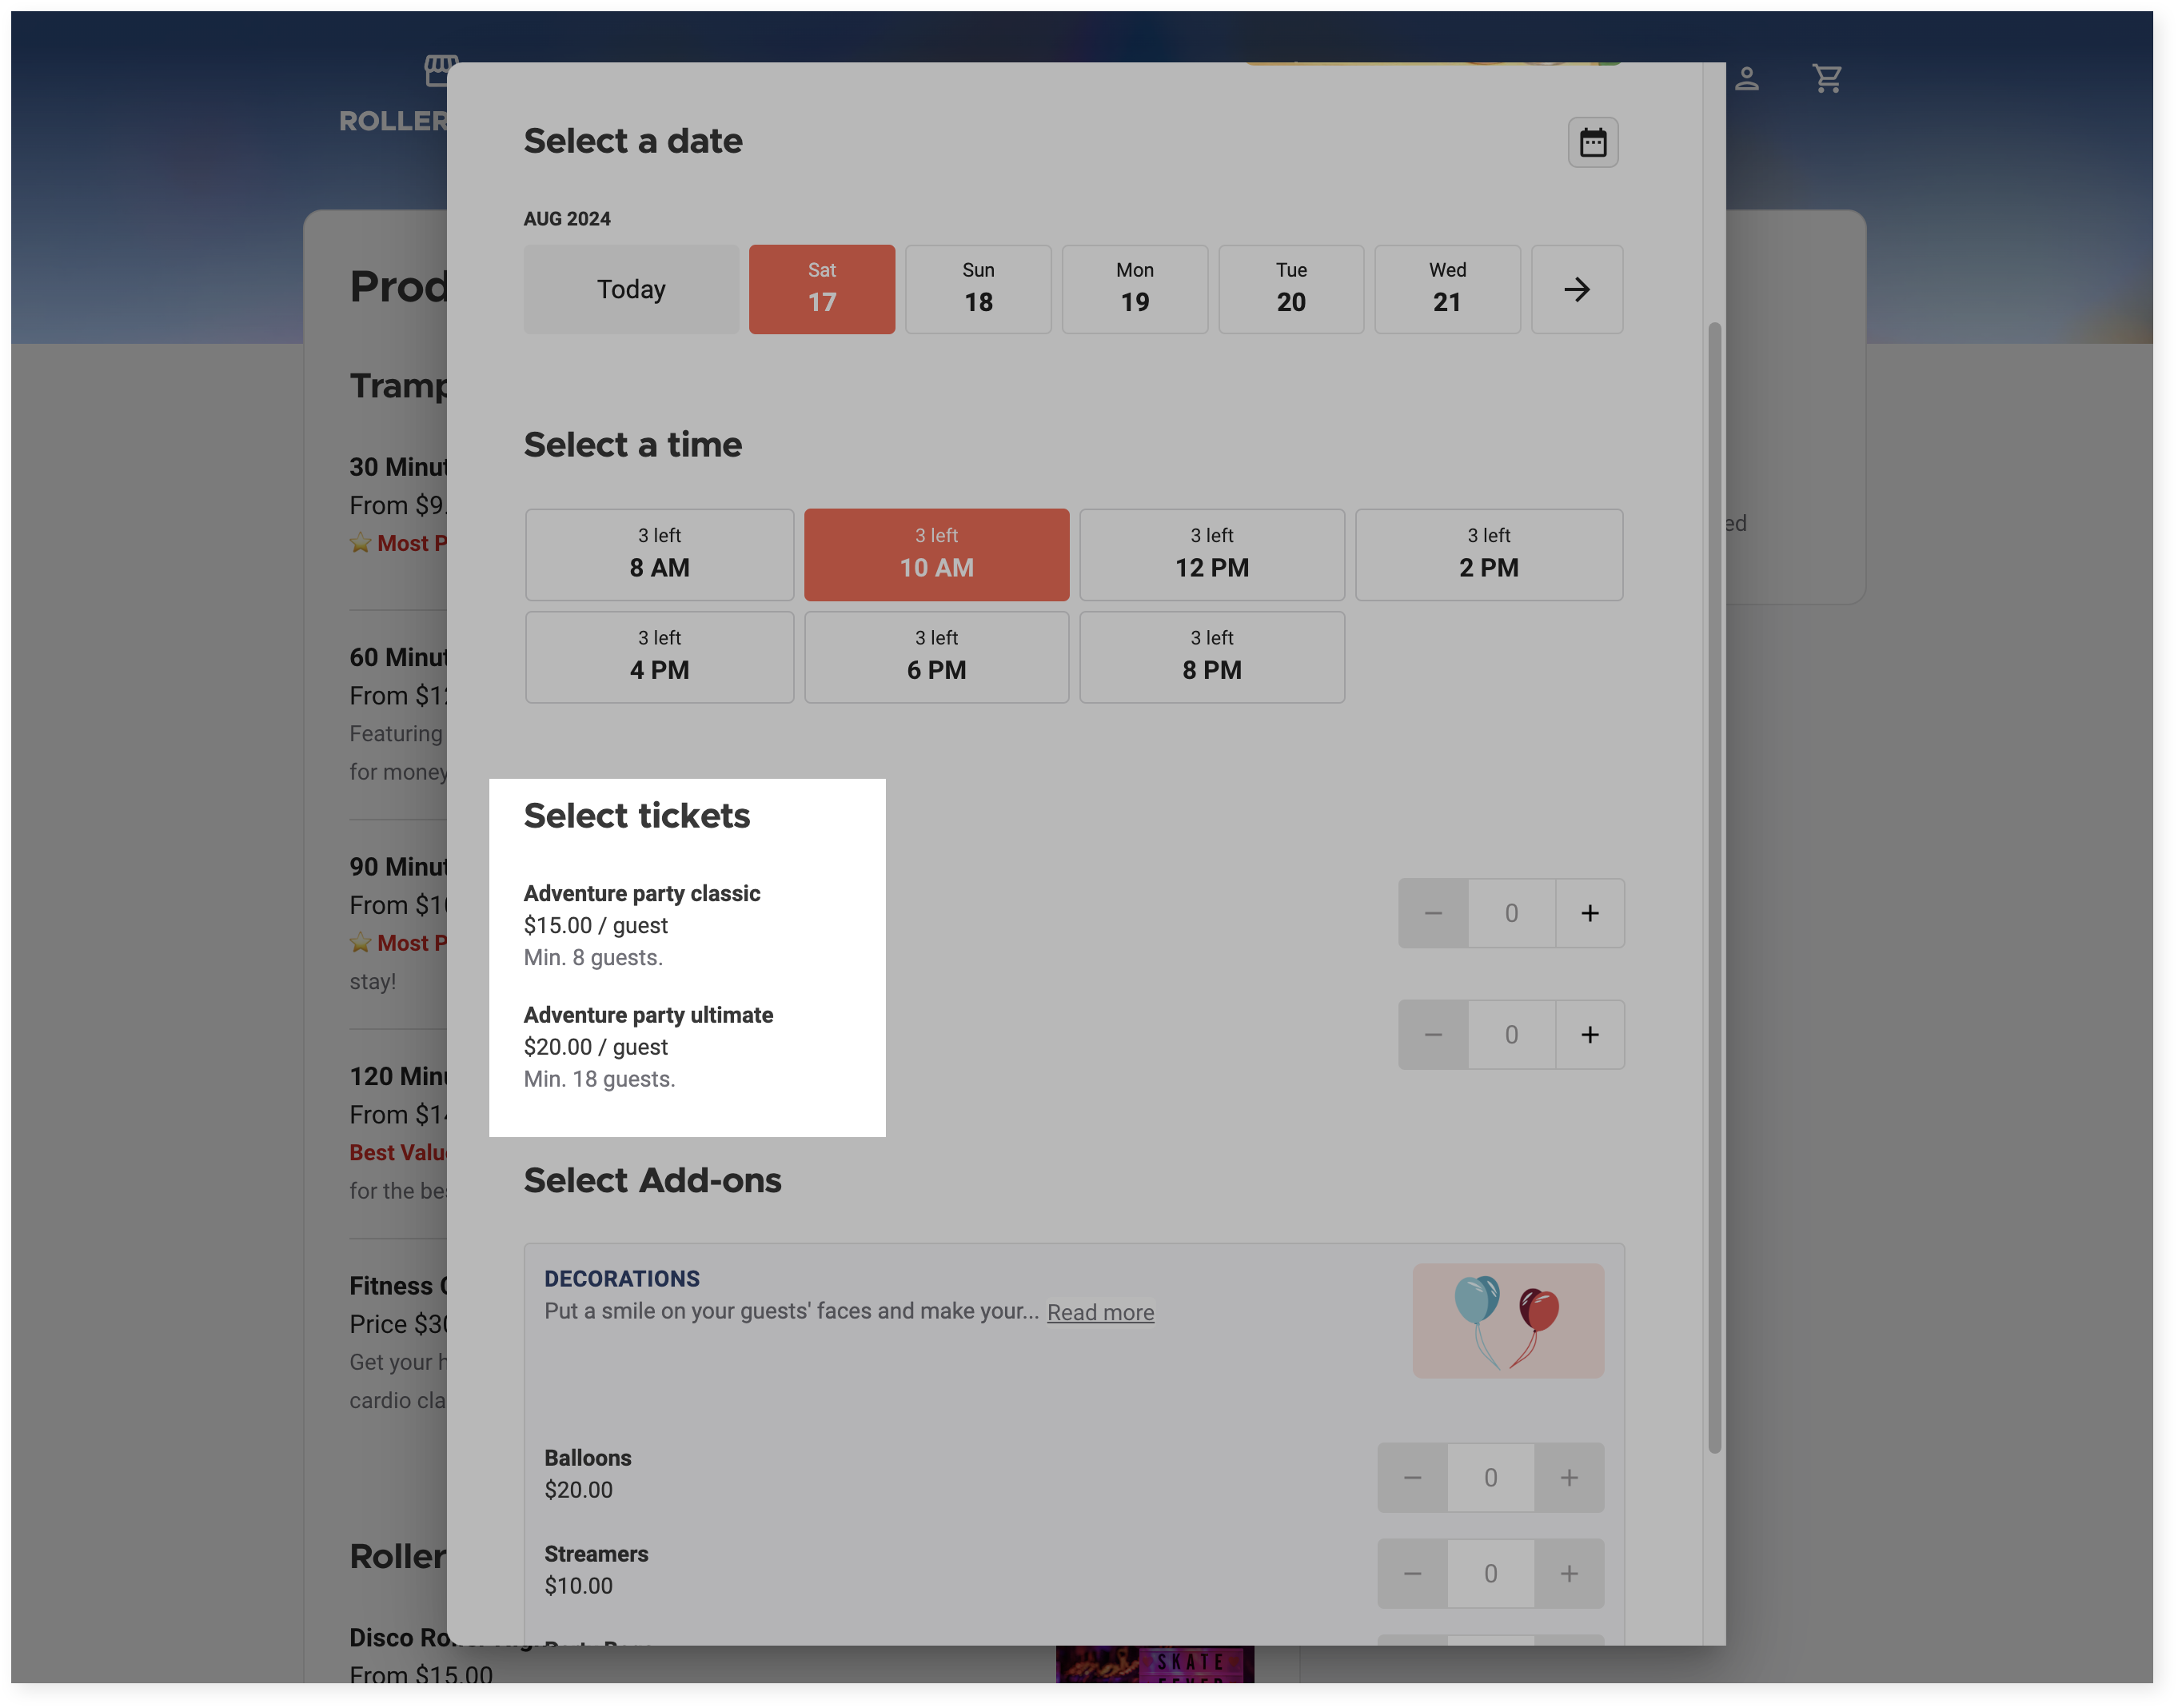Click the next dates arrow
The width and height of the screenshot is (2178, 1708).
coord(1576,289)
